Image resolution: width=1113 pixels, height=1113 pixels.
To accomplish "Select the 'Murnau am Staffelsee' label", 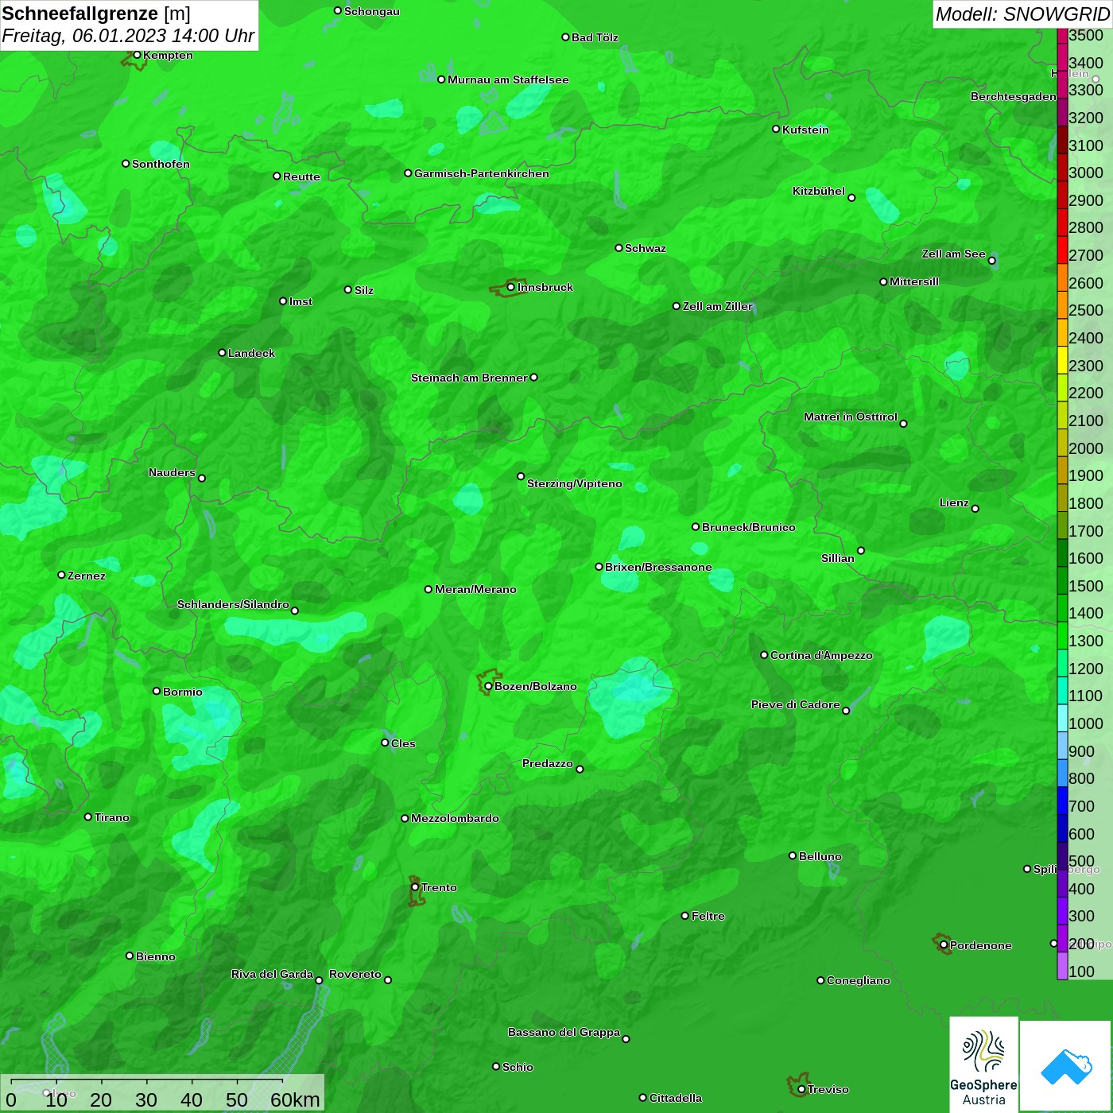I will click(x=508, y=79).
